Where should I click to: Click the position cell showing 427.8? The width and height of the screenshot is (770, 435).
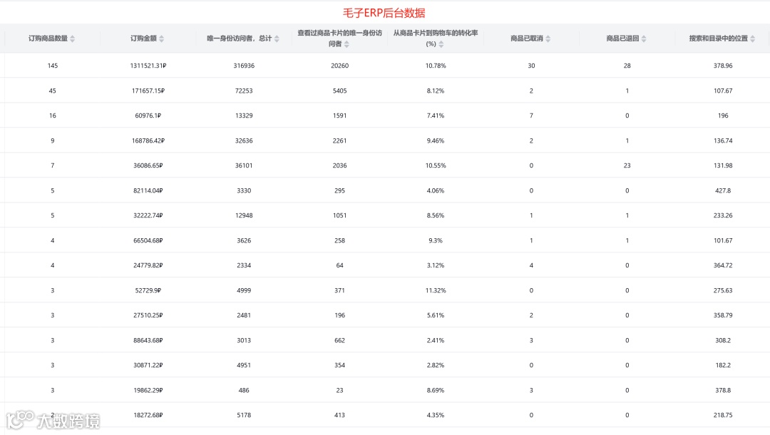pyautogui.click(x=723, y=190)
